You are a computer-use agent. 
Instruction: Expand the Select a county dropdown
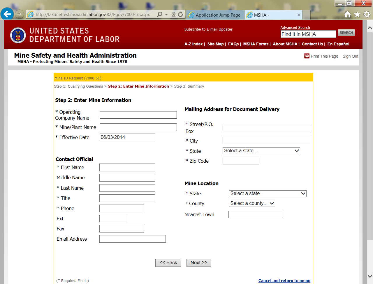click(x=252, y=203)
